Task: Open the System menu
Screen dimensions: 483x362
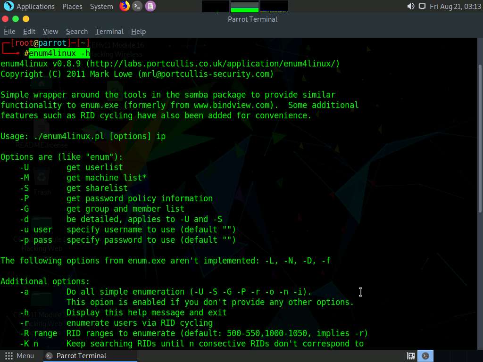Action: coord(101,7)
